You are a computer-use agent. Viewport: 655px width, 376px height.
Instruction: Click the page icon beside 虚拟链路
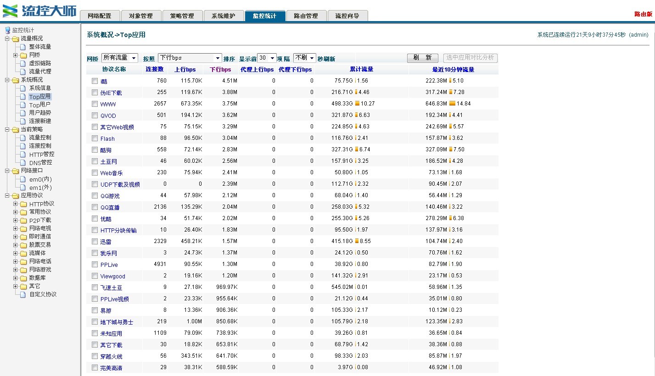tap(23, 63)
